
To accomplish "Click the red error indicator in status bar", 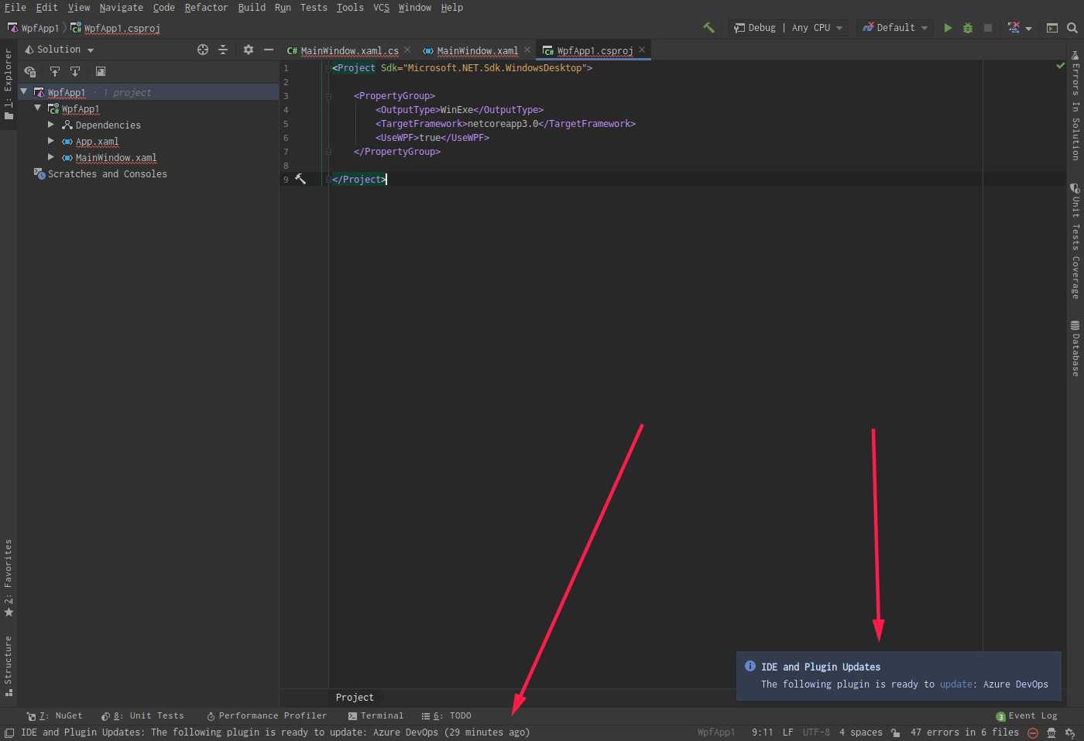I will (x=1032, y=732).
